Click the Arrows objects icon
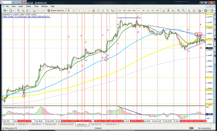 (112, 10)
